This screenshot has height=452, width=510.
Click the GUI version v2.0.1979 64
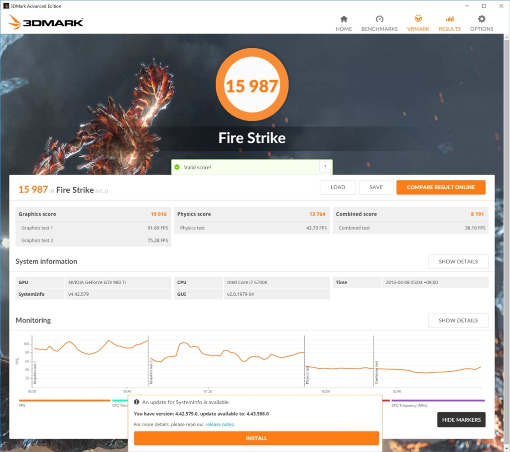241,294
